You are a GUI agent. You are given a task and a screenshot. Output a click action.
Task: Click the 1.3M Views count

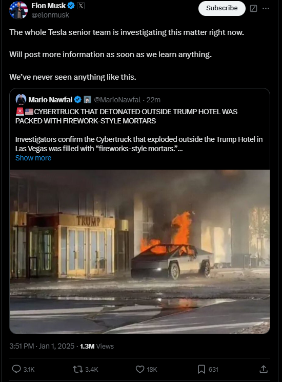97,346
